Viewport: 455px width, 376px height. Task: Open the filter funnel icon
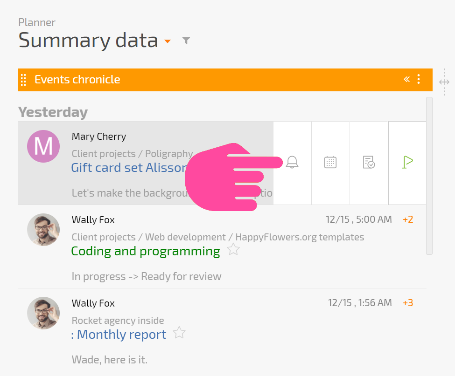[x=186, y=41]
